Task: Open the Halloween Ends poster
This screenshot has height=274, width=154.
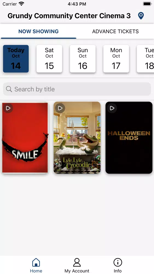Action: coord(129,138)
